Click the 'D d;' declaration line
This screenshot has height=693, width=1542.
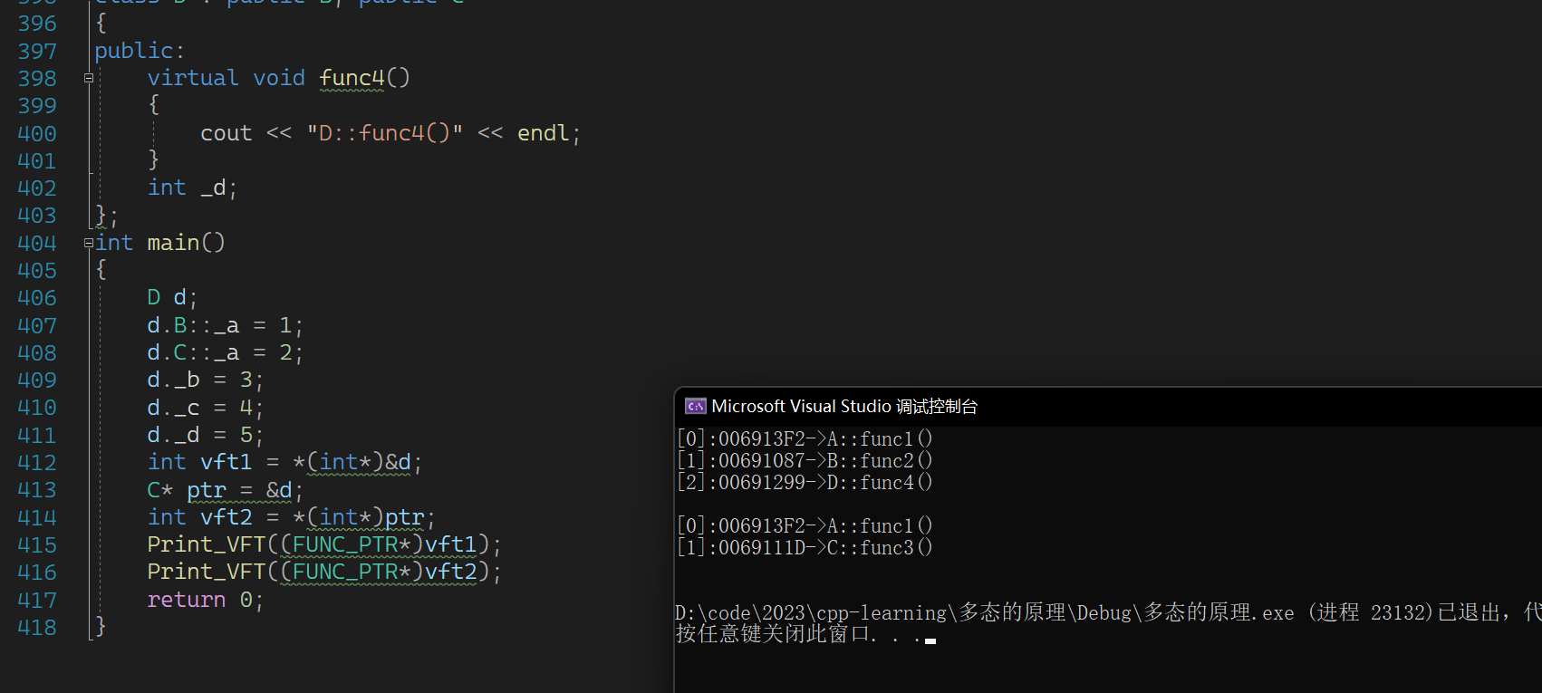point(172,297)
